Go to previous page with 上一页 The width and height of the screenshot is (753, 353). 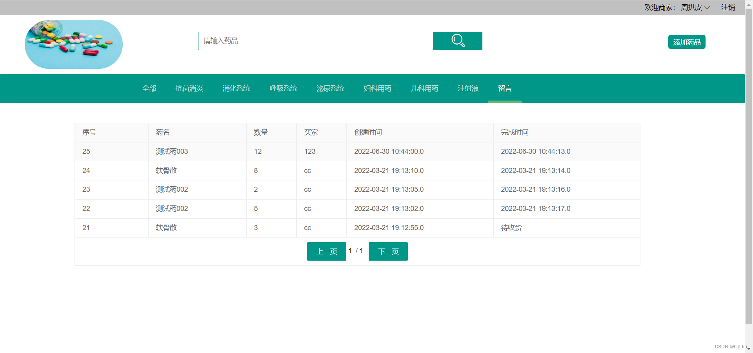click(327, 251)
